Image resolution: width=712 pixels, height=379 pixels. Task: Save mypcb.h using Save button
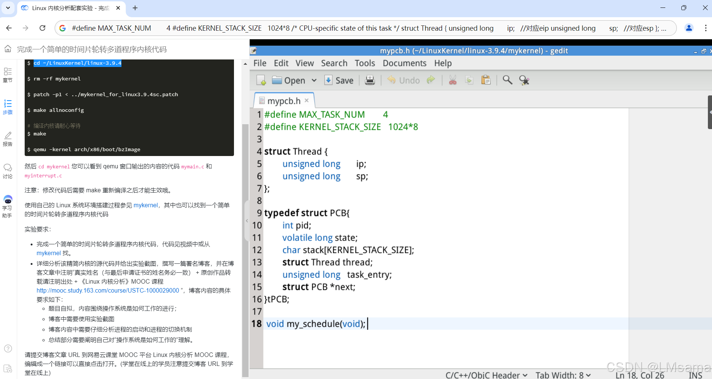pyautogui.click(x=339, y=80)
